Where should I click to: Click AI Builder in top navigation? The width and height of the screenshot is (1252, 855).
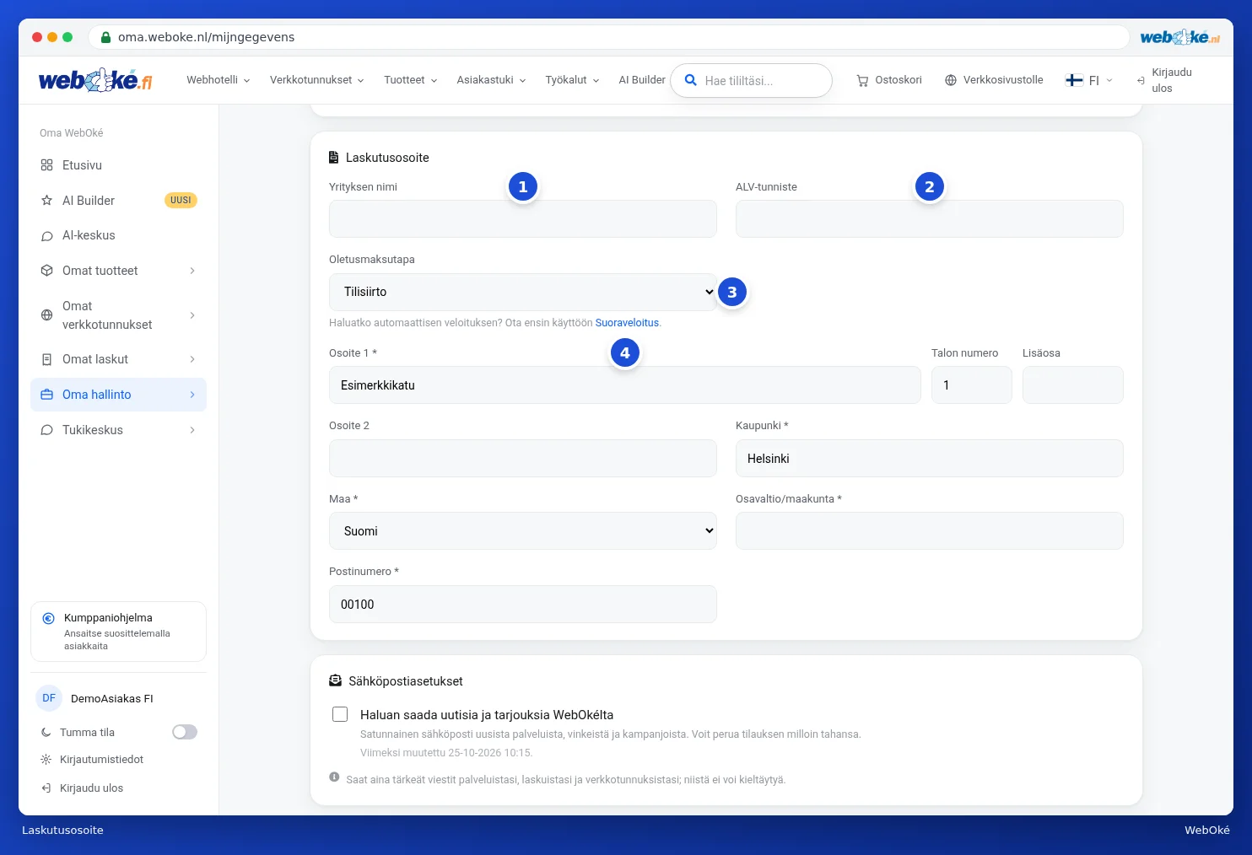click(x=642, y=80)
